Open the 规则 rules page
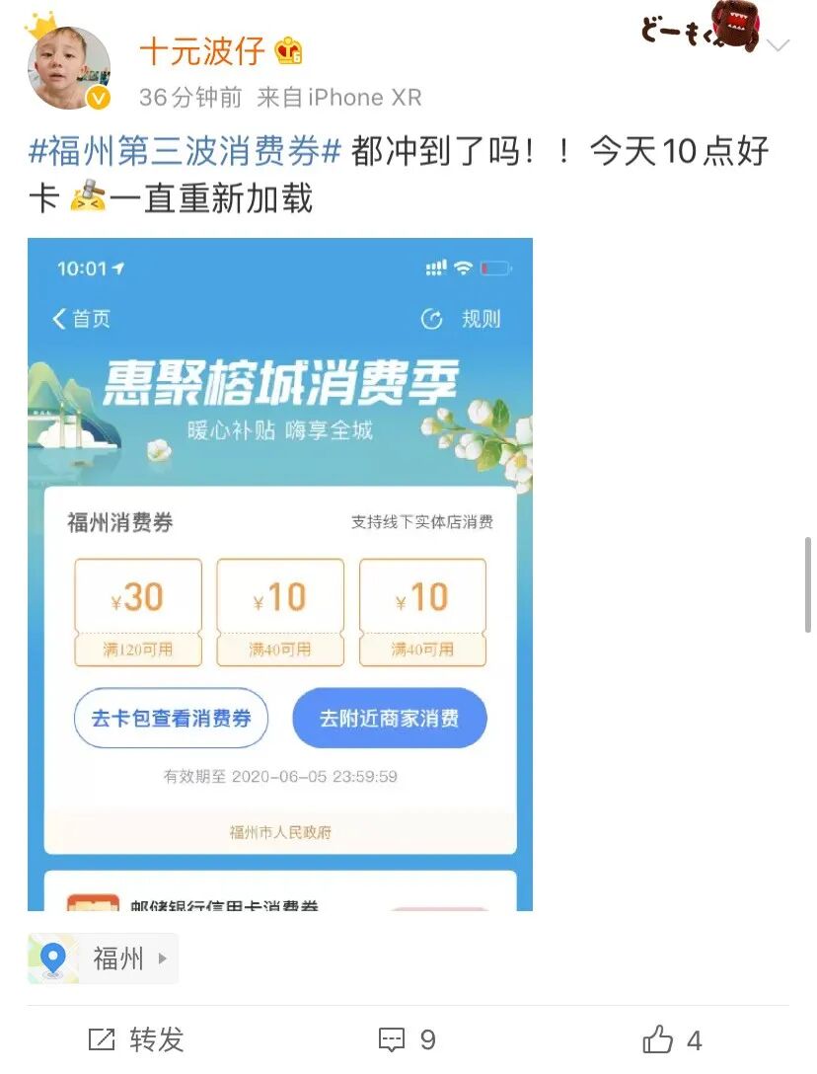This screenshot has height=1074, width=817. (481, 319)
